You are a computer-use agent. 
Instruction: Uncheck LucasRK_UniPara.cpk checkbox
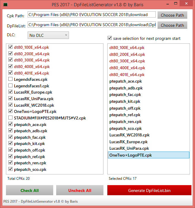(10, 98)
